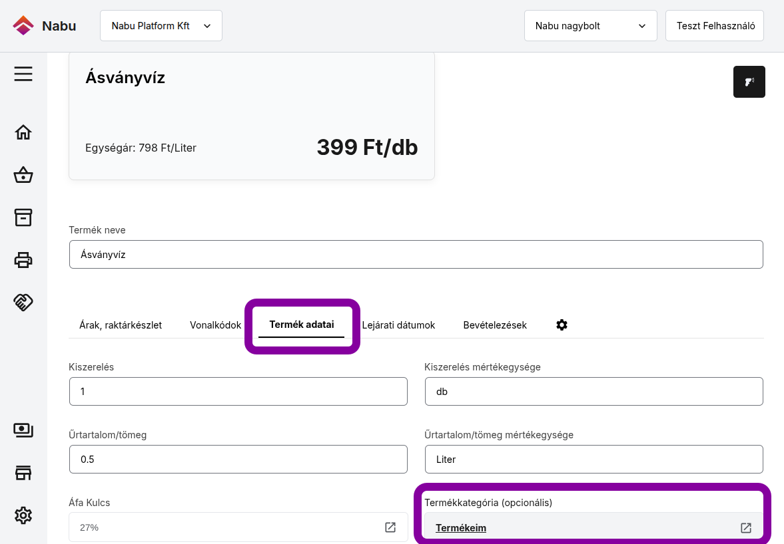Click the Egységár: 798 Ft/Liter text
The image size is (784, 544).
tap(141, 148)
